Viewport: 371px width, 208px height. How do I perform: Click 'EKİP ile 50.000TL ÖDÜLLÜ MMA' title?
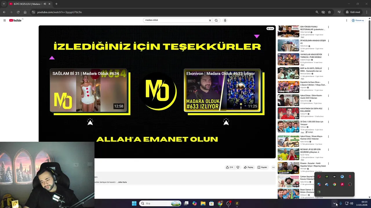coord(311,70)
